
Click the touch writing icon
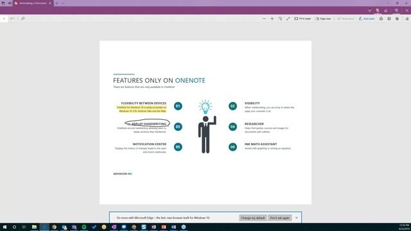pos(396,10)
